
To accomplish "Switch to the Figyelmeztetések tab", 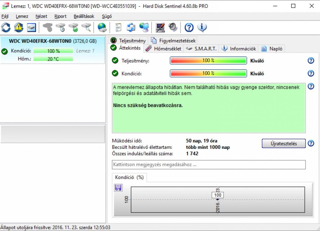I will point(173,40).
